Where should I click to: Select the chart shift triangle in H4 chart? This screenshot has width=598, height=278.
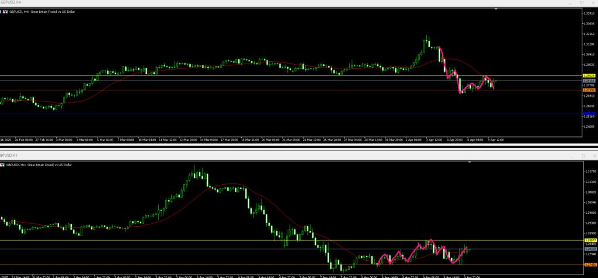tap(496, 9)
